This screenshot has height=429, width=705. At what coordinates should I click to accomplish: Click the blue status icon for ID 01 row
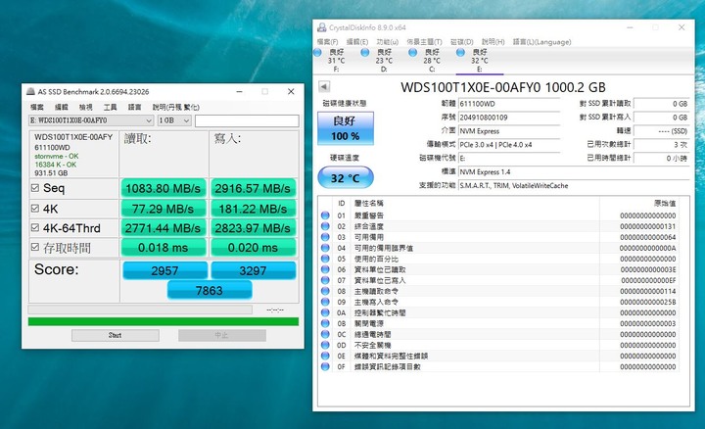point(325,215)
